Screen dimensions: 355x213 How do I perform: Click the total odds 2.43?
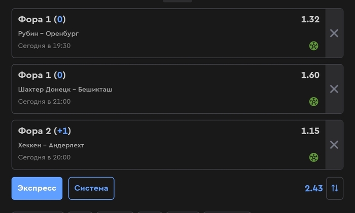[313, 188]
